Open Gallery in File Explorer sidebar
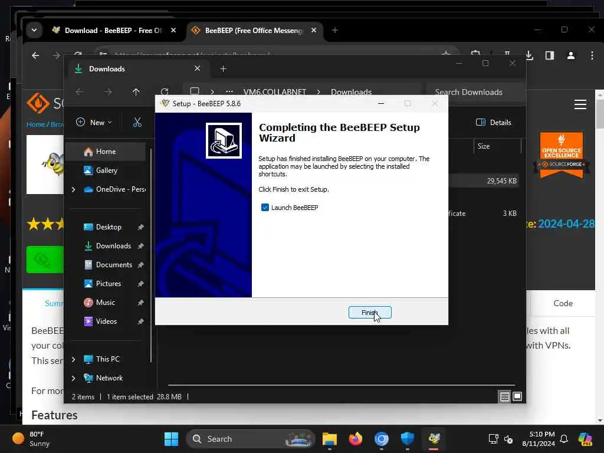Image resolution: width=604 pixels, height=453 pixels. pos(105,170)
